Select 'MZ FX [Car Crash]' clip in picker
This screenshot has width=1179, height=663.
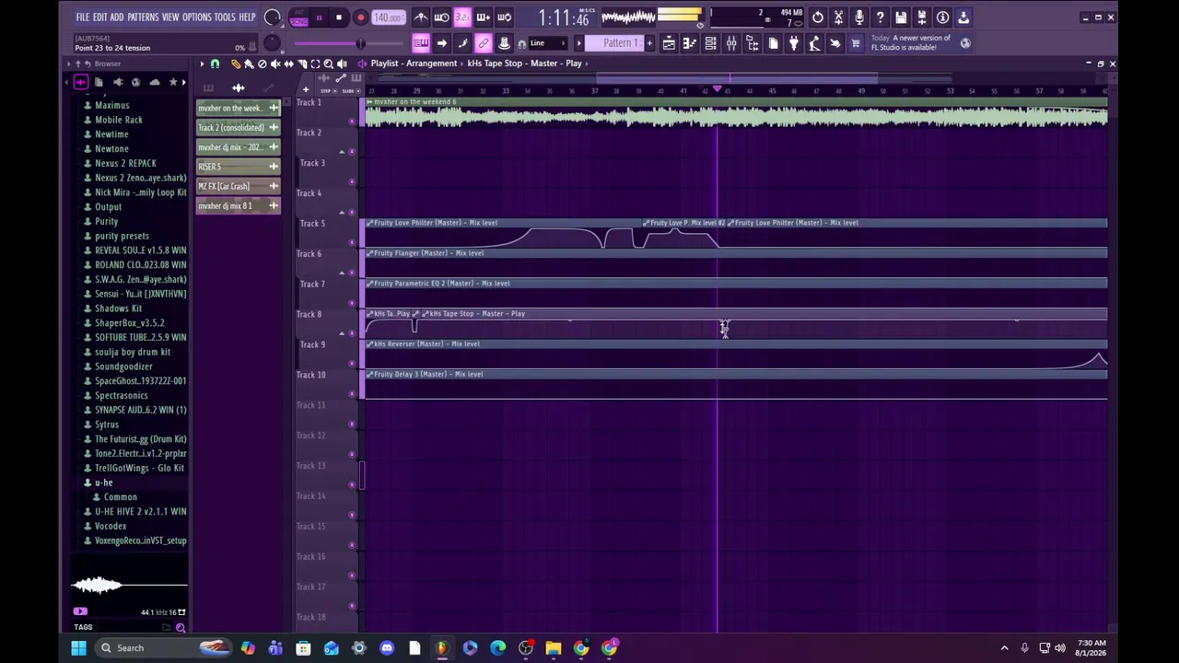239,186
